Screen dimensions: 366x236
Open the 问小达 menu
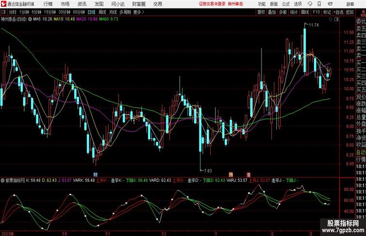[x=118, y=4]
